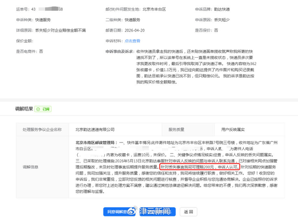Click the 申诉品牌 label
298x218 pixels.
[x=203, y=9]
